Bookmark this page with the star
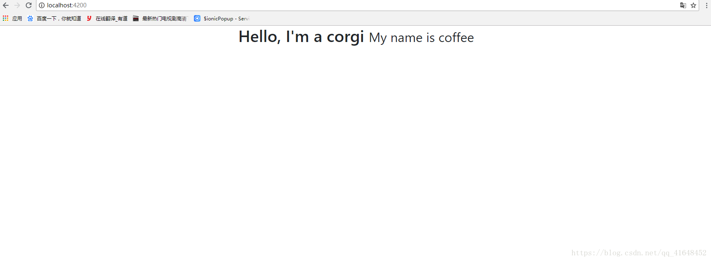This screenshot has height=261, width=711. pos(693,5)
